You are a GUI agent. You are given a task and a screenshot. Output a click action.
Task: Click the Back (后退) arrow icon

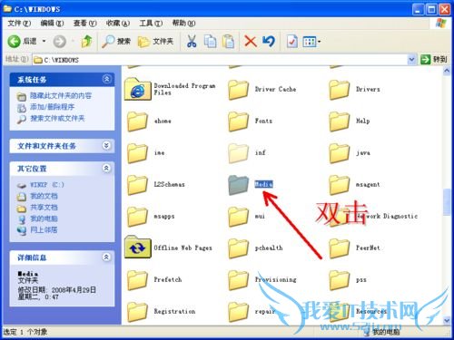pyautogui.click(x=14, y=41)
